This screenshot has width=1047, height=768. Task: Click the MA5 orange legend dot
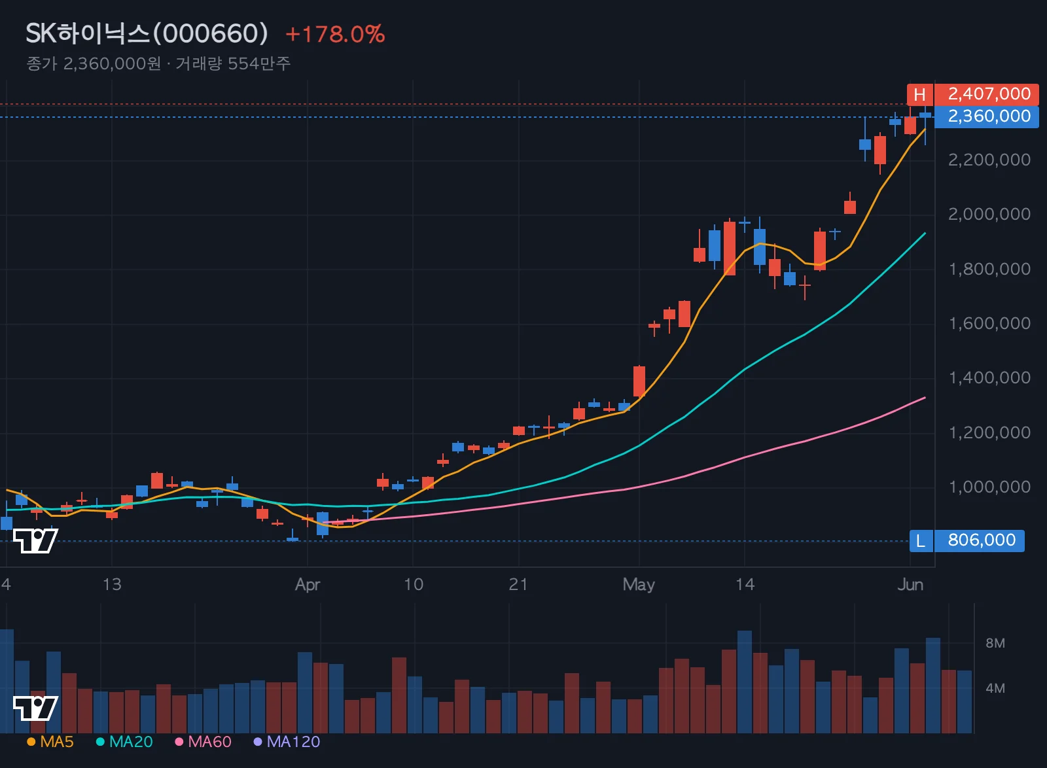click(31, 742)
